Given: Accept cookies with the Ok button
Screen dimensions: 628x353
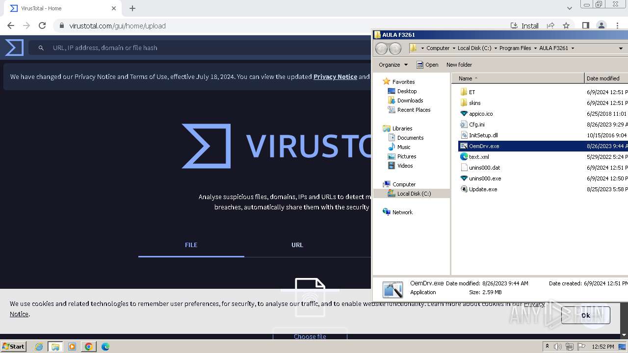Looking at the screenshot, I should tap(586, 315).
